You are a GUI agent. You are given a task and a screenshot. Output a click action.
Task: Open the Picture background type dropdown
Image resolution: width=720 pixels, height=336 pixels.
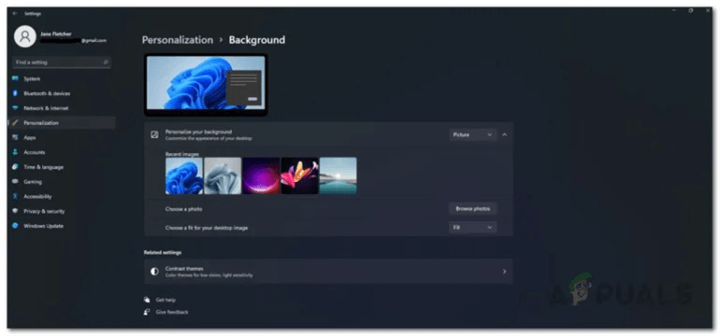coord(472,134)
